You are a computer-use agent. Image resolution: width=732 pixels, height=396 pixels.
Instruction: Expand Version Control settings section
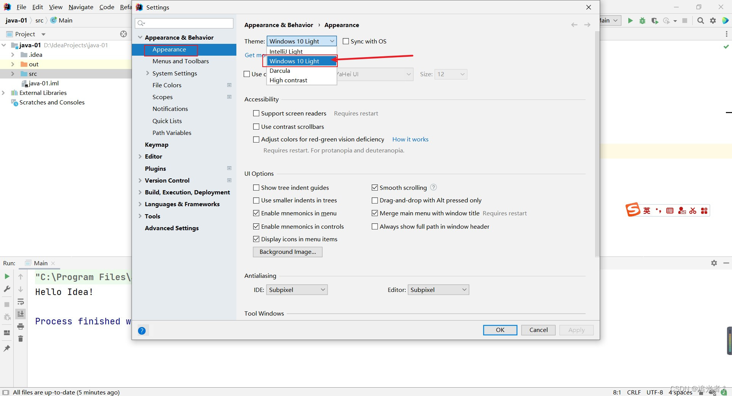(x=140, y=180)
